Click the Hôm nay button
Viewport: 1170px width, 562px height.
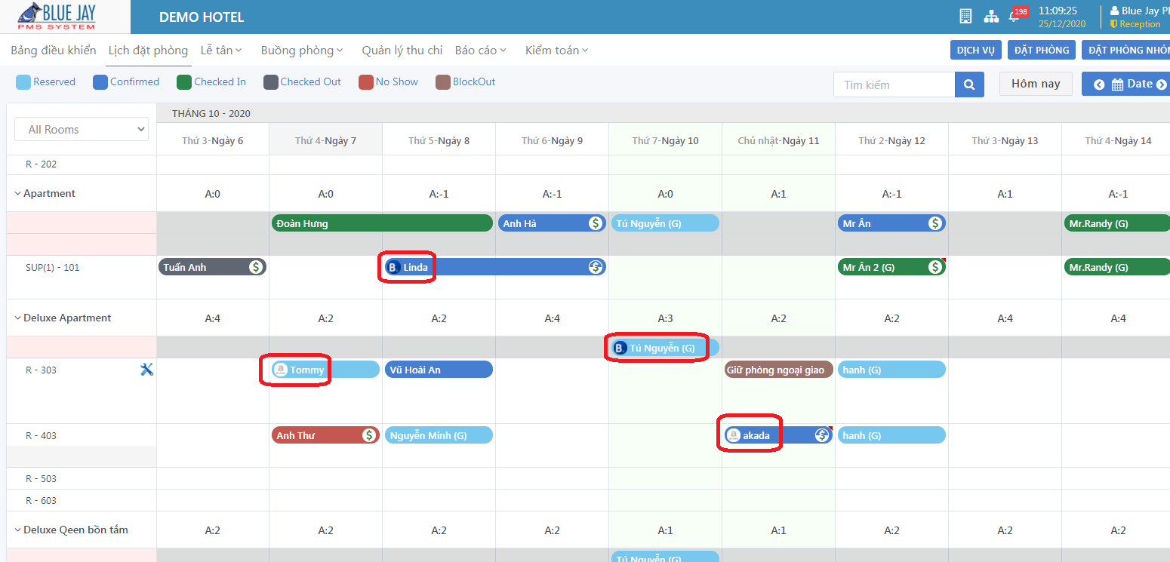(1035, 84)
